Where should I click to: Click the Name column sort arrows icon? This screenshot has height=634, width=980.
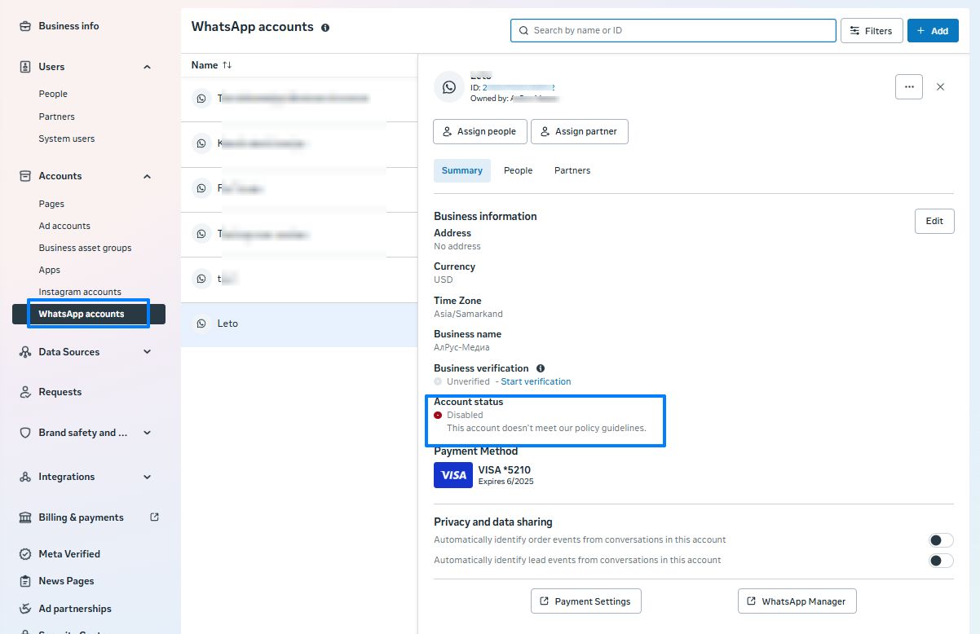pos(227,65)
